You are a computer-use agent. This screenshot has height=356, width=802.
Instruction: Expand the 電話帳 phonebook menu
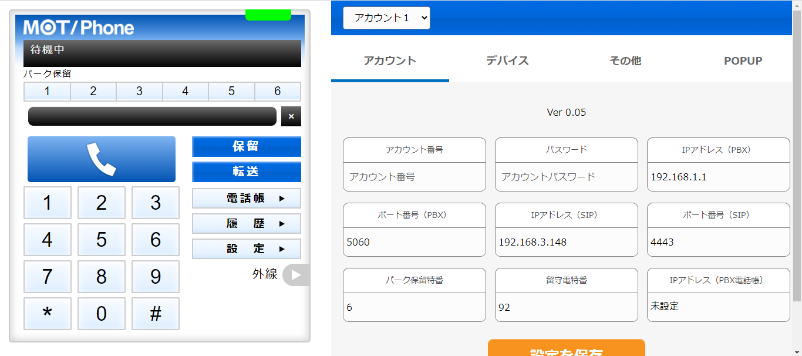(x=247, y=199)
